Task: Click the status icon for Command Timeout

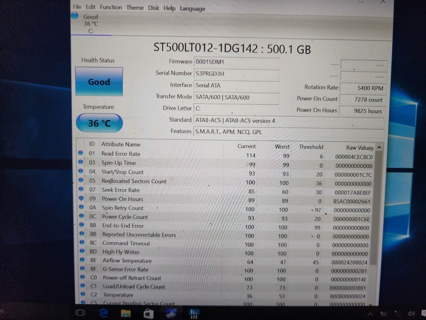Action: [x=82, y=242]
